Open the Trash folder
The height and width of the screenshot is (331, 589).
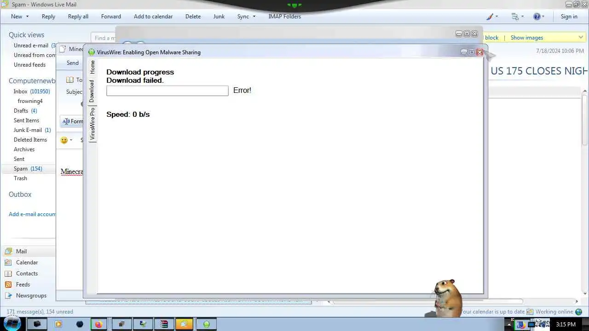20,178
